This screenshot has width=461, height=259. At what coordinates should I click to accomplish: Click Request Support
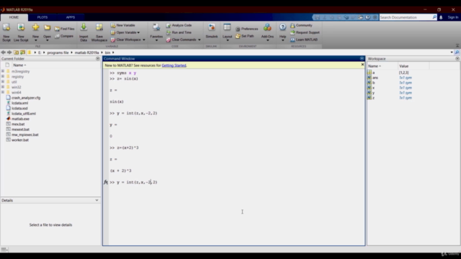(305, 32)
